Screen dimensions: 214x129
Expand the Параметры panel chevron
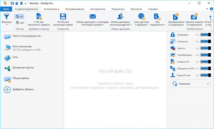[208, 84]
